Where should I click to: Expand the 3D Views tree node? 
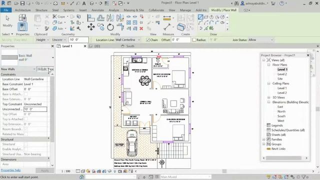pos(269,97)
